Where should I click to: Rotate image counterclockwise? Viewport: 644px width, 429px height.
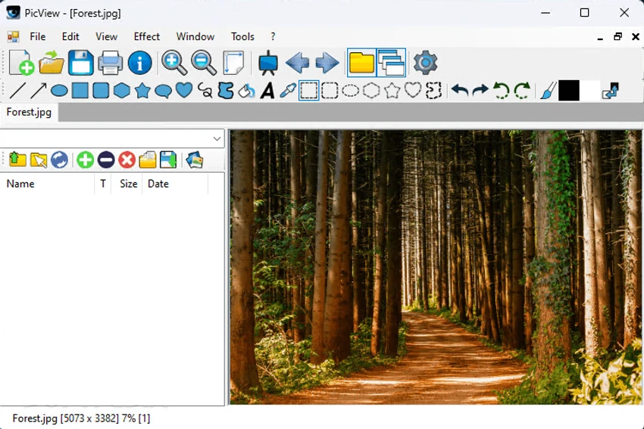point(501,91)
